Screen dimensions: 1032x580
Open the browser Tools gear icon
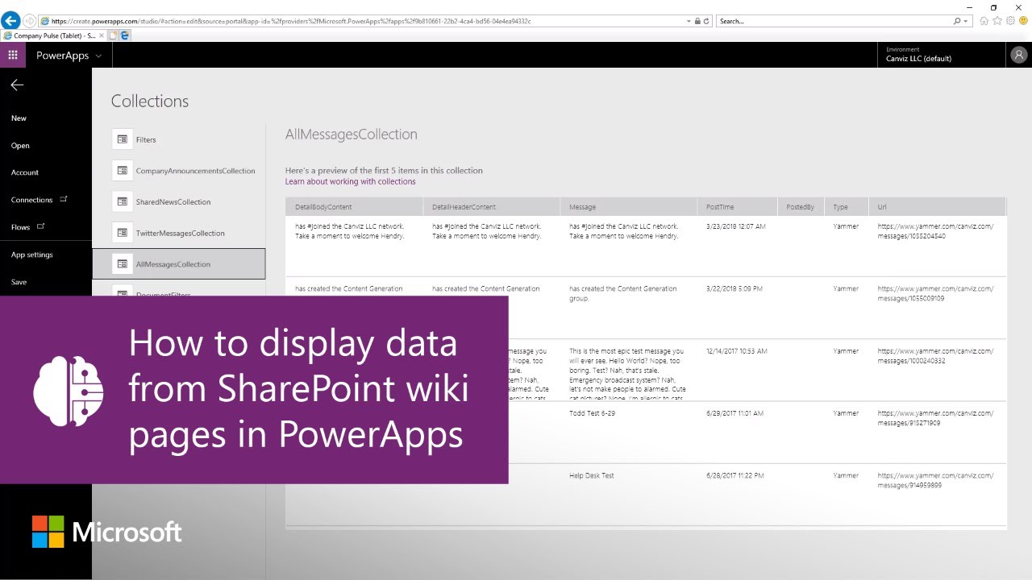point(1010,21)
